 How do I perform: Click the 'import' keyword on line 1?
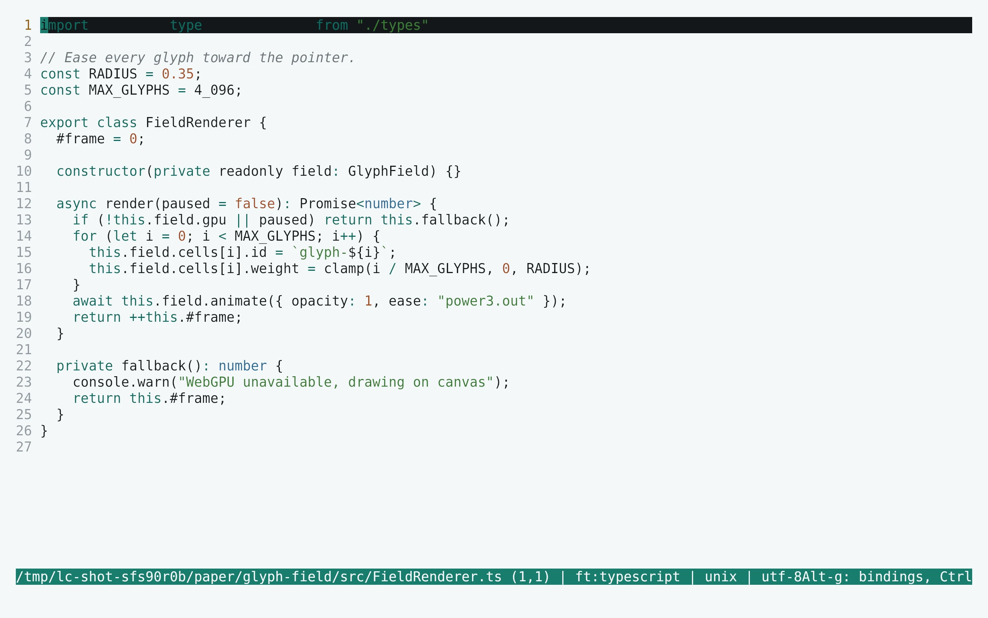pos(64,25)
